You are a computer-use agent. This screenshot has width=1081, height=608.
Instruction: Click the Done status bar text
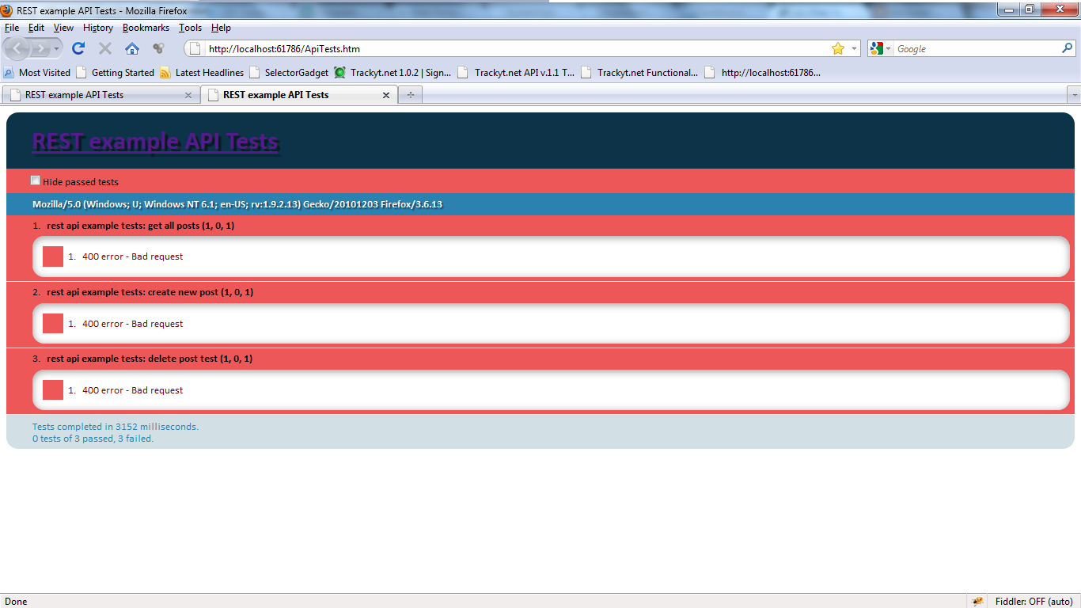pos(16,602)
